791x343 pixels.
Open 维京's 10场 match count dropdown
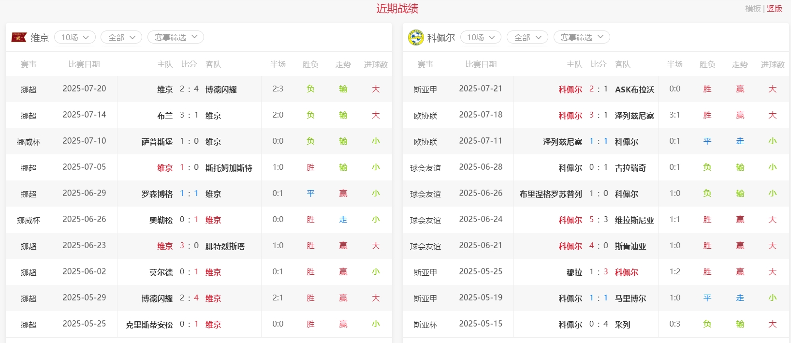(x=75, y=37)
